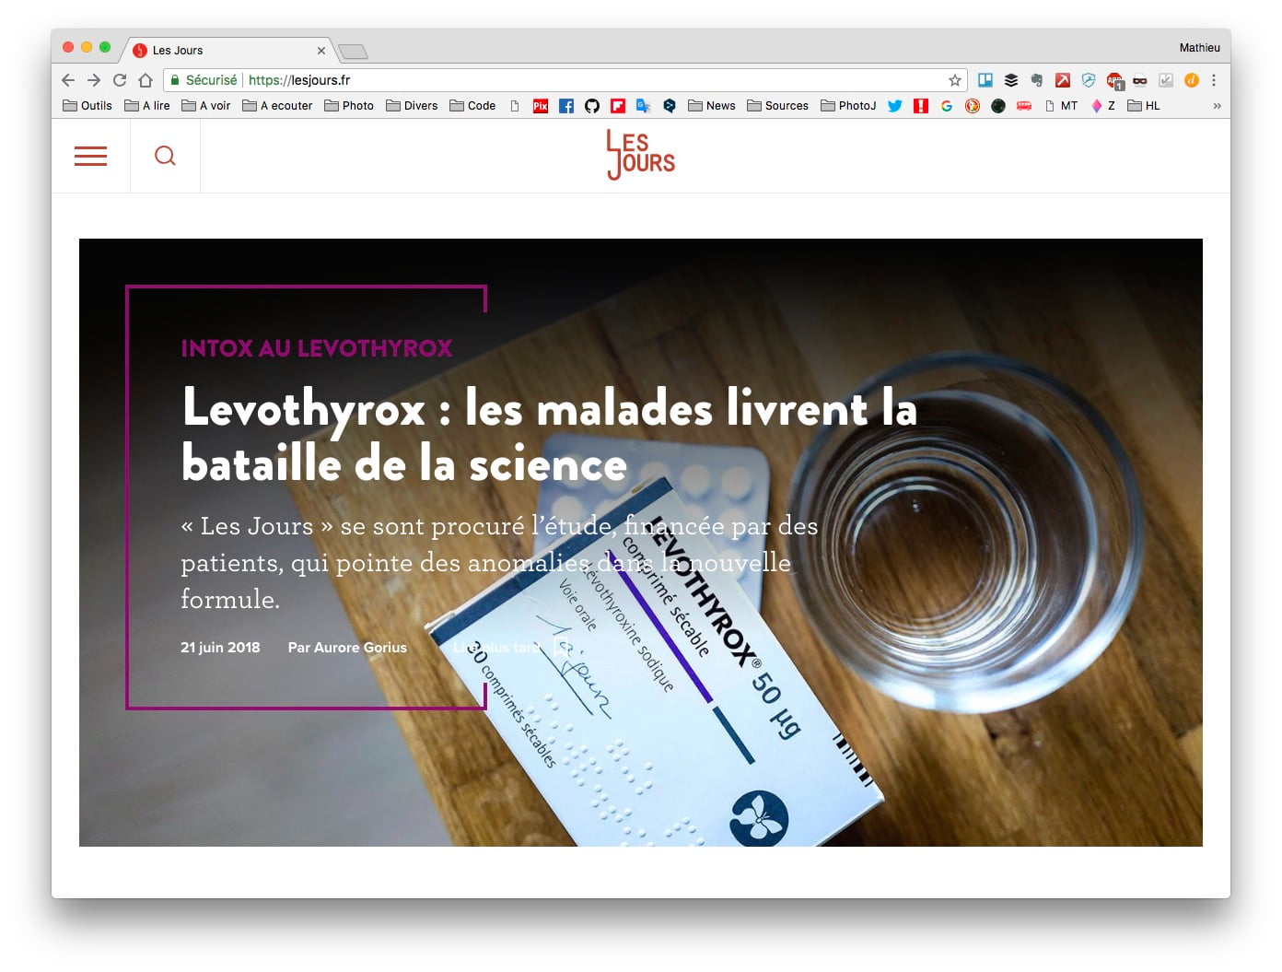Open the browser home page
Screen dimensions: 1282x972
(146, 80)
